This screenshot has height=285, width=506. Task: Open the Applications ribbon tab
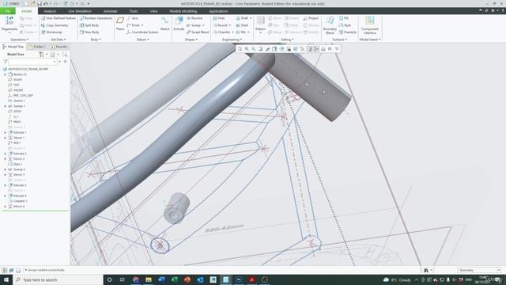tap(218, 11)
